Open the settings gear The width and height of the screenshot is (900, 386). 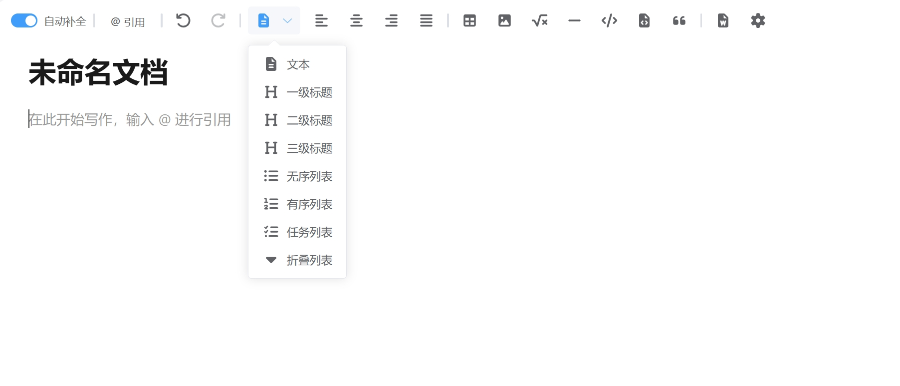pos(758,20)
